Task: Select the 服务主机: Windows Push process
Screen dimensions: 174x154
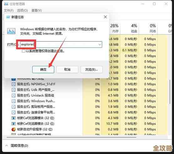Action: pyautogui.click(x=36, y=101)
